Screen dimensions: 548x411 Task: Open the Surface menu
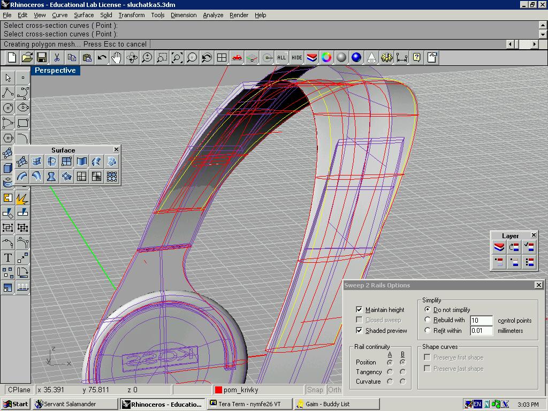pyautogui.click(x=84, y=15)
